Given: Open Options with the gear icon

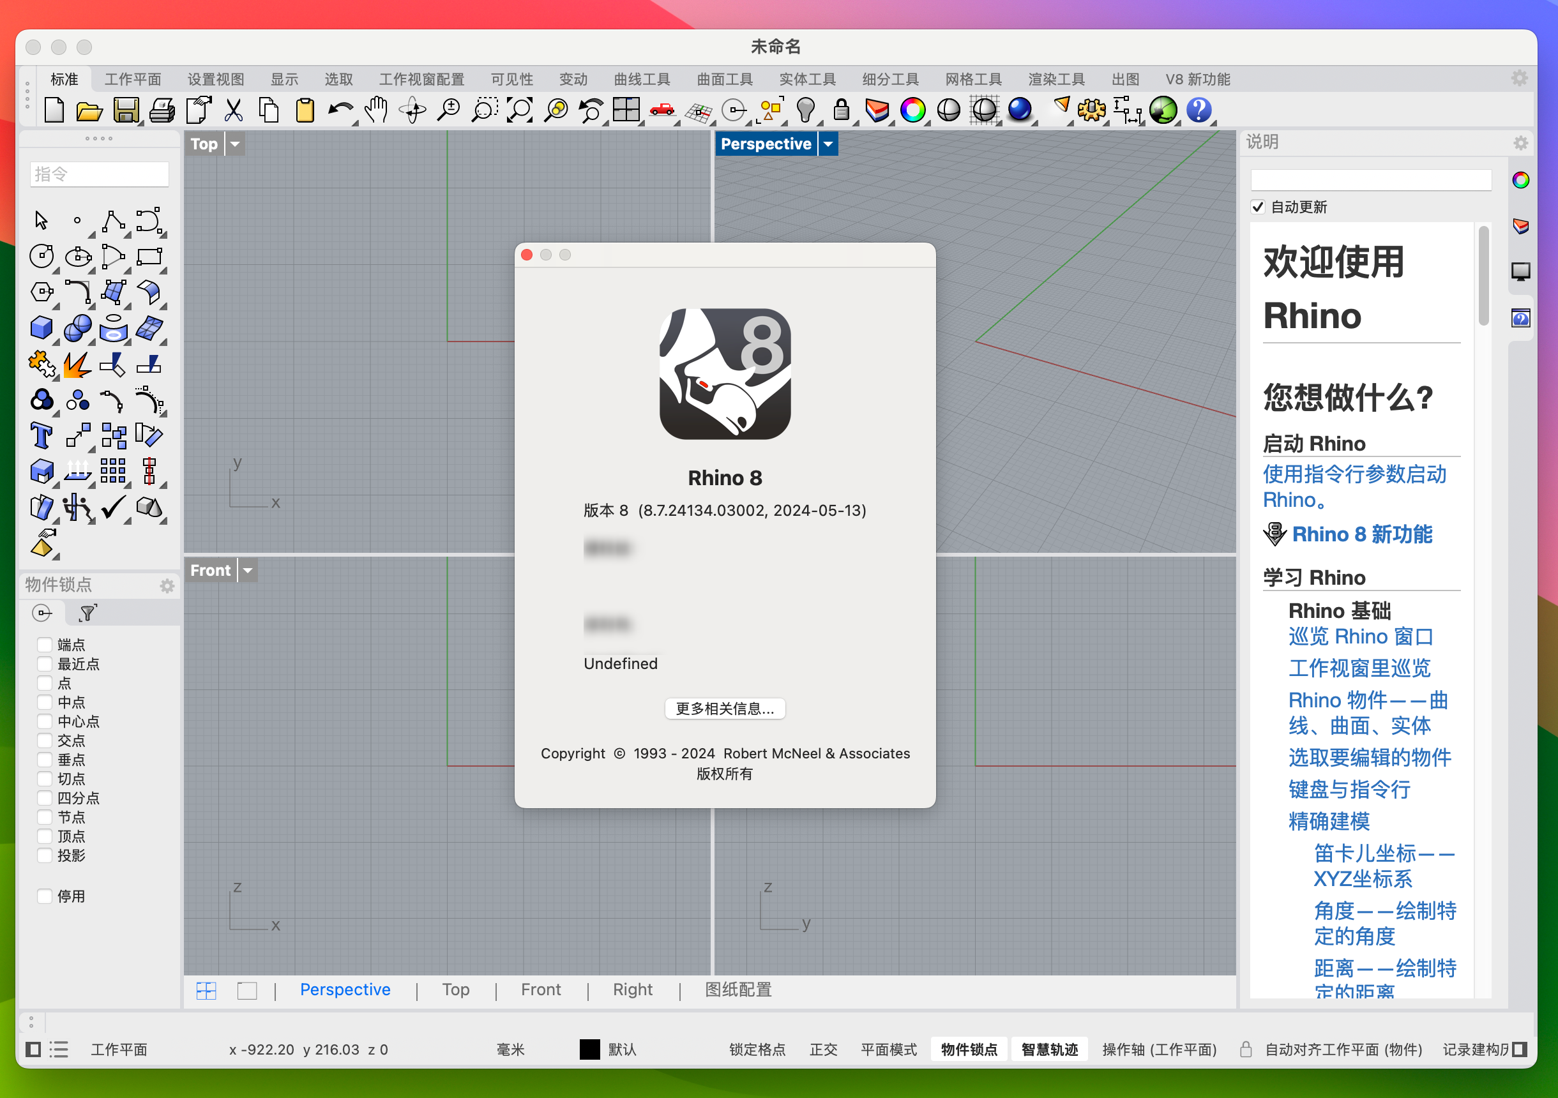Looking at the screenshot, I should pos(1091,110).
